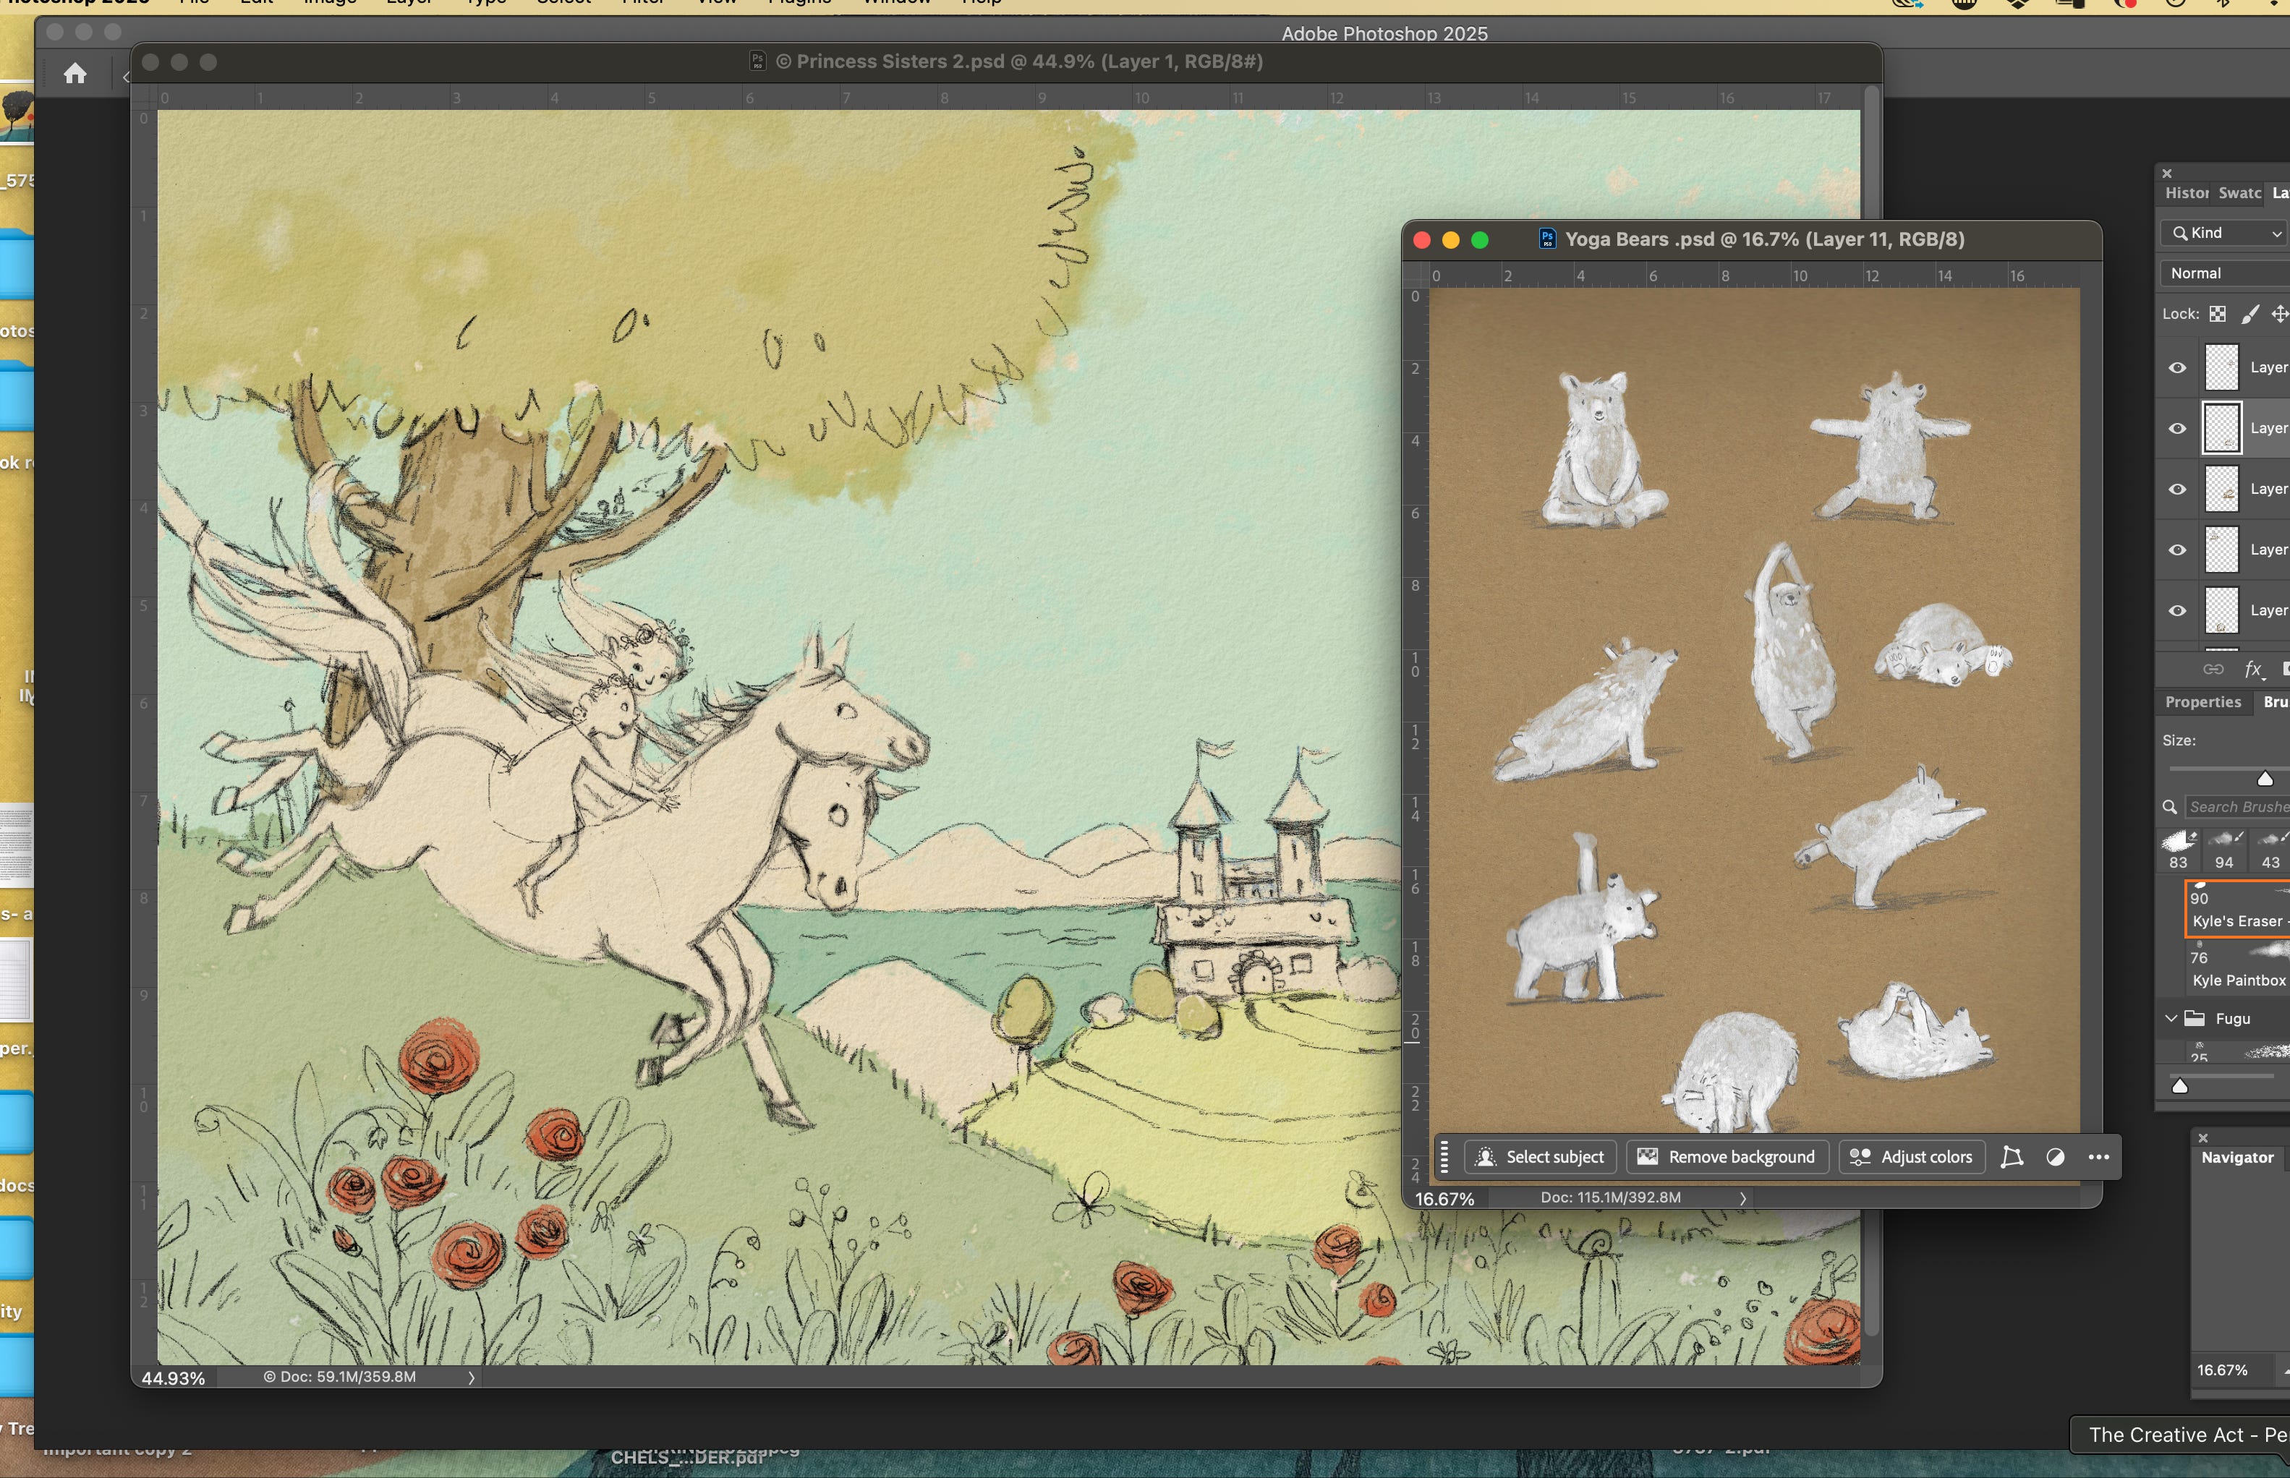Switch to the History tab

(x=2185, y=193)
